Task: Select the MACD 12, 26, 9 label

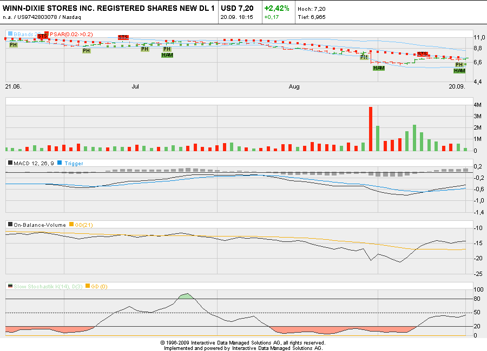Action: [34, 164]
